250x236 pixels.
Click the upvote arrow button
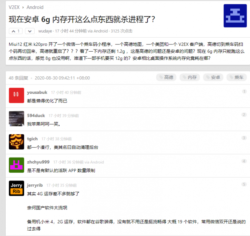[16, 31]
